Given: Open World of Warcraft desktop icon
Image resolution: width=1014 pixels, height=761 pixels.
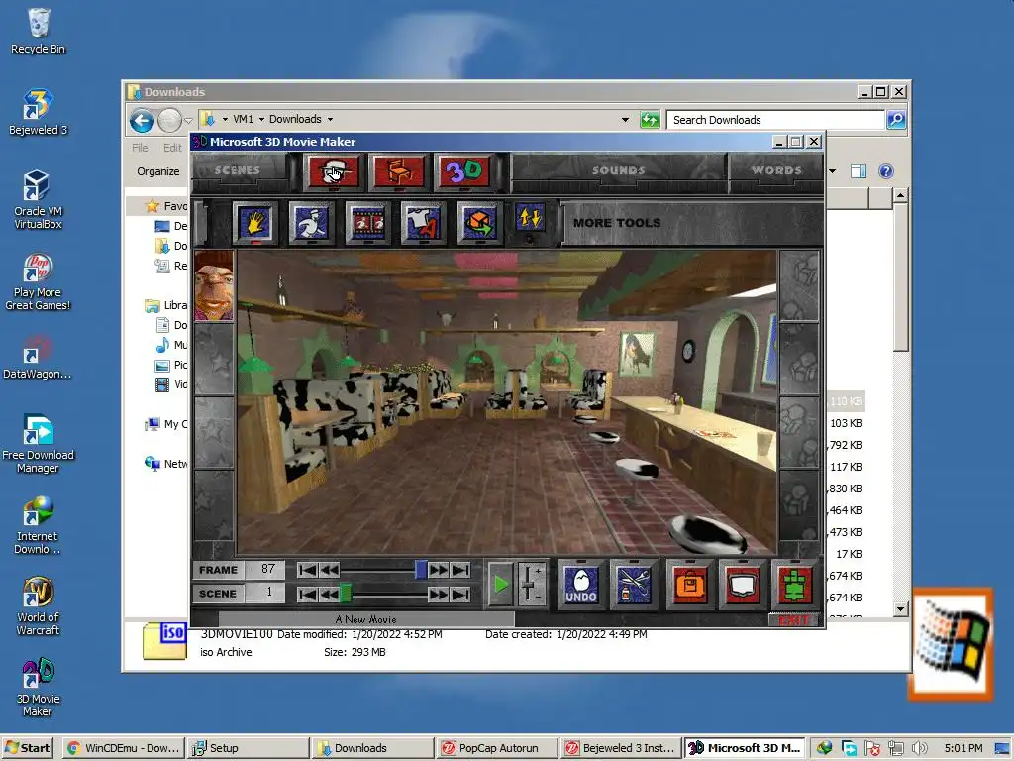Looking at the screenshot, I should 39,605.
